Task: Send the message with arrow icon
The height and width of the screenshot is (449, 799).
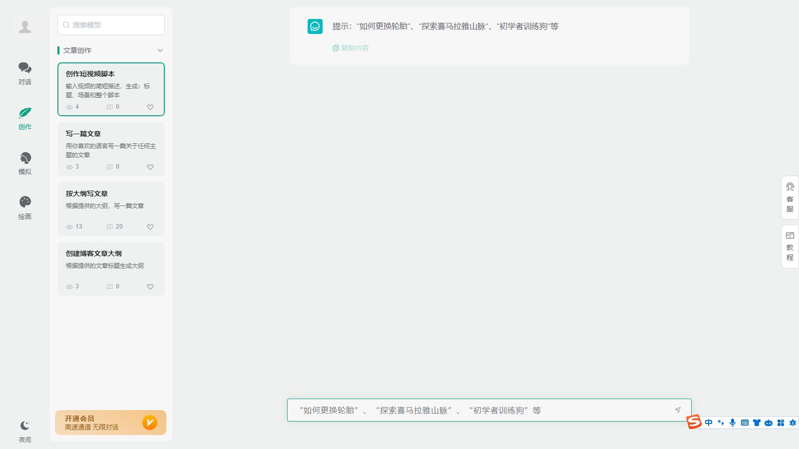Action: click(678, 410)
